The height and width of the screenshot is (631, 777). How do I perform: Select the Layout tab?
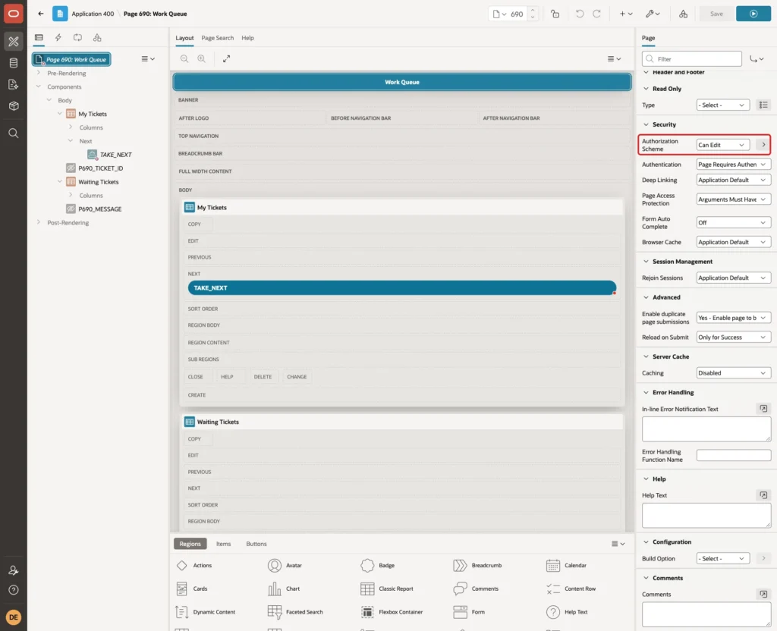184,38
